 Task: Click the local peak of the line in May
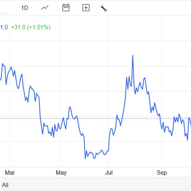click(x=70, y=107)
